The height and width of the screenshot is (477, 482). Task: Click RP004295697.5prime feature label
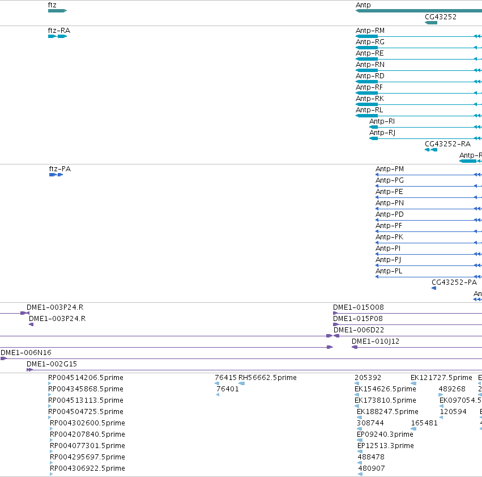tap(87, 457)
